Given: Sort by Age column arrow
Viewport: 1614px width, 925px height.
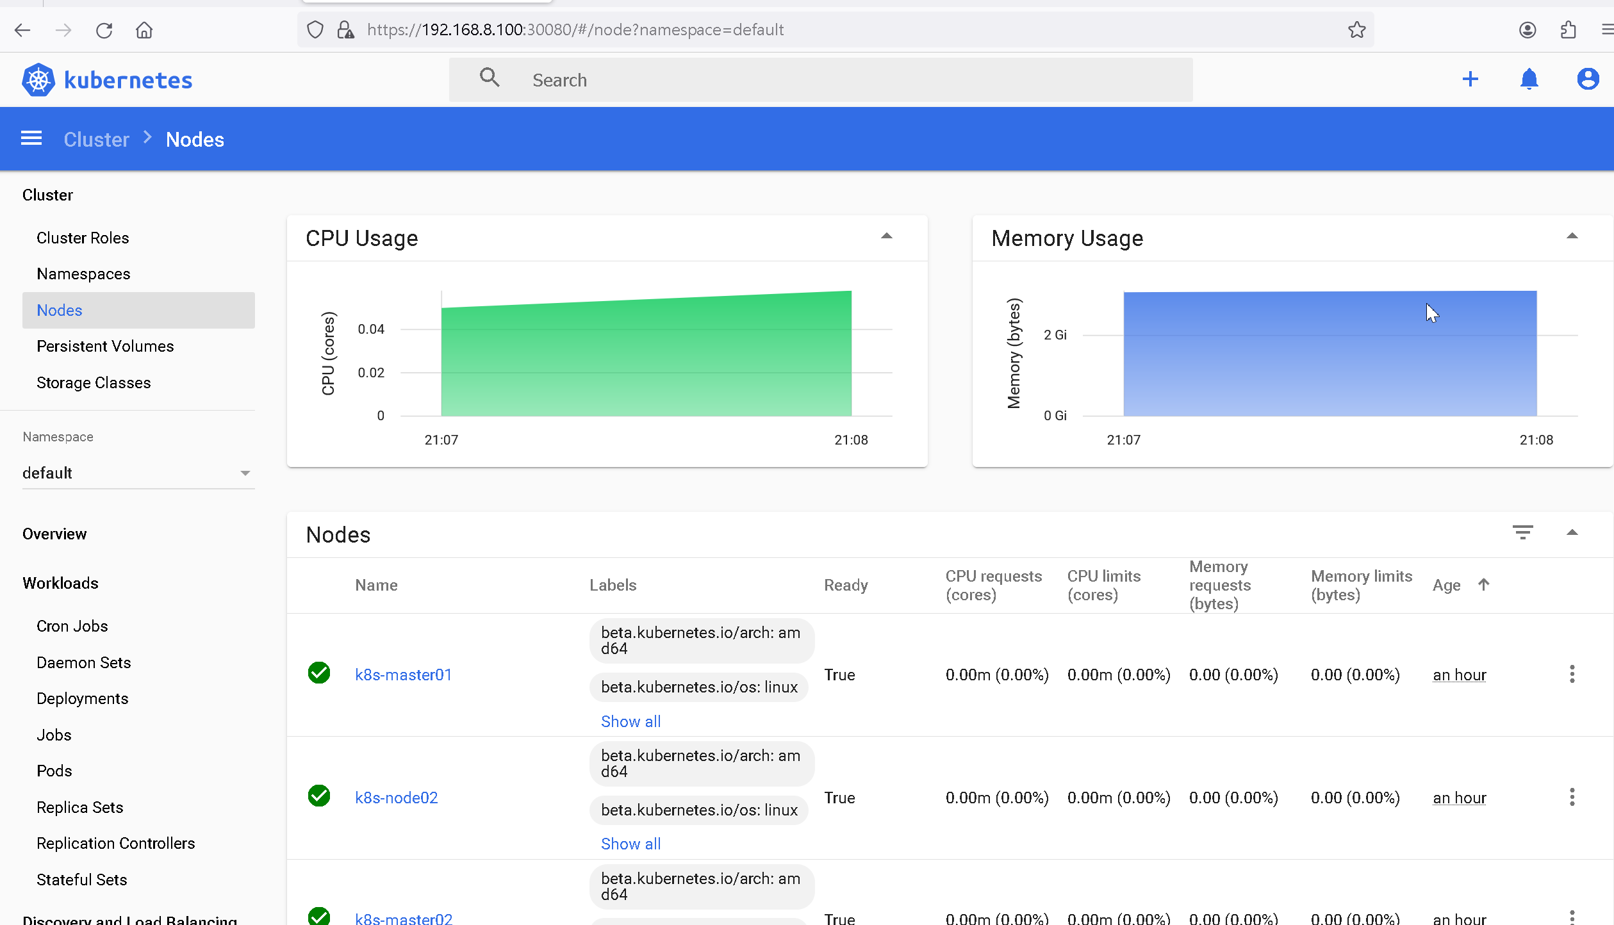Looking at the screenshot, I should click(x=1483, y=584).
